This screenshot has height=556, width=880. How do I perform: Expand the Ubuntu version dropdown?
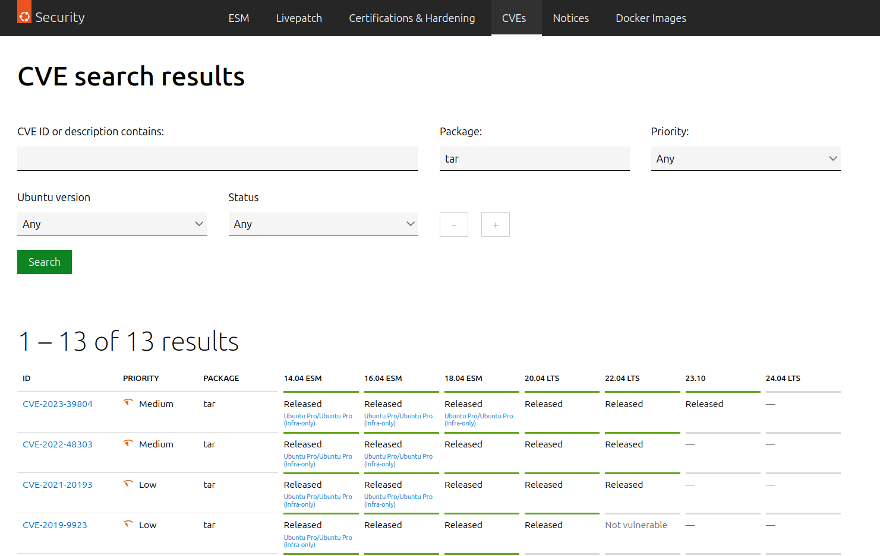pos(112,224)
